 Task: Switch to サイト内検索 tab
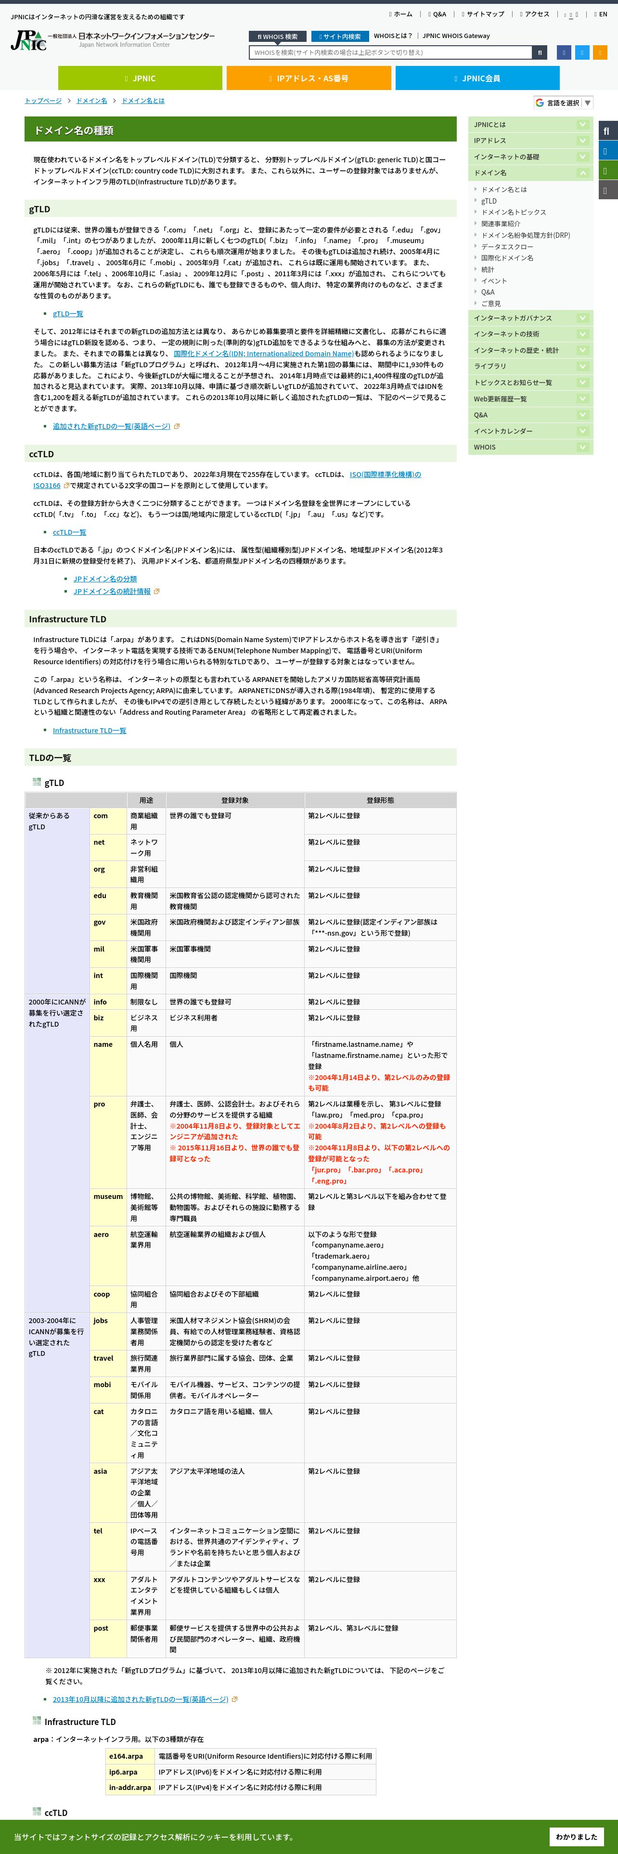point(340,37)
